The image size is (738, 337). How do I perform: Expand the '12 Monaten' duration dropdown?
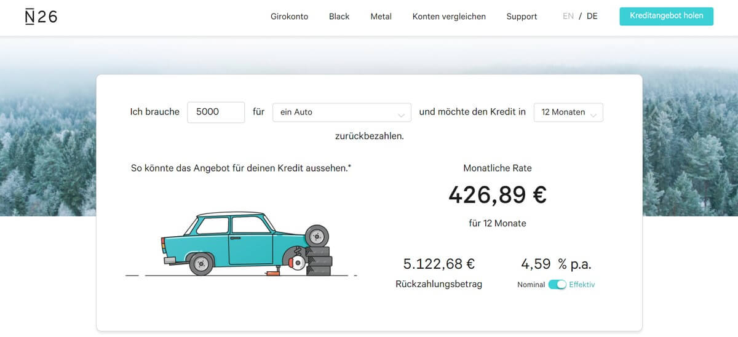tap(568, 112)
